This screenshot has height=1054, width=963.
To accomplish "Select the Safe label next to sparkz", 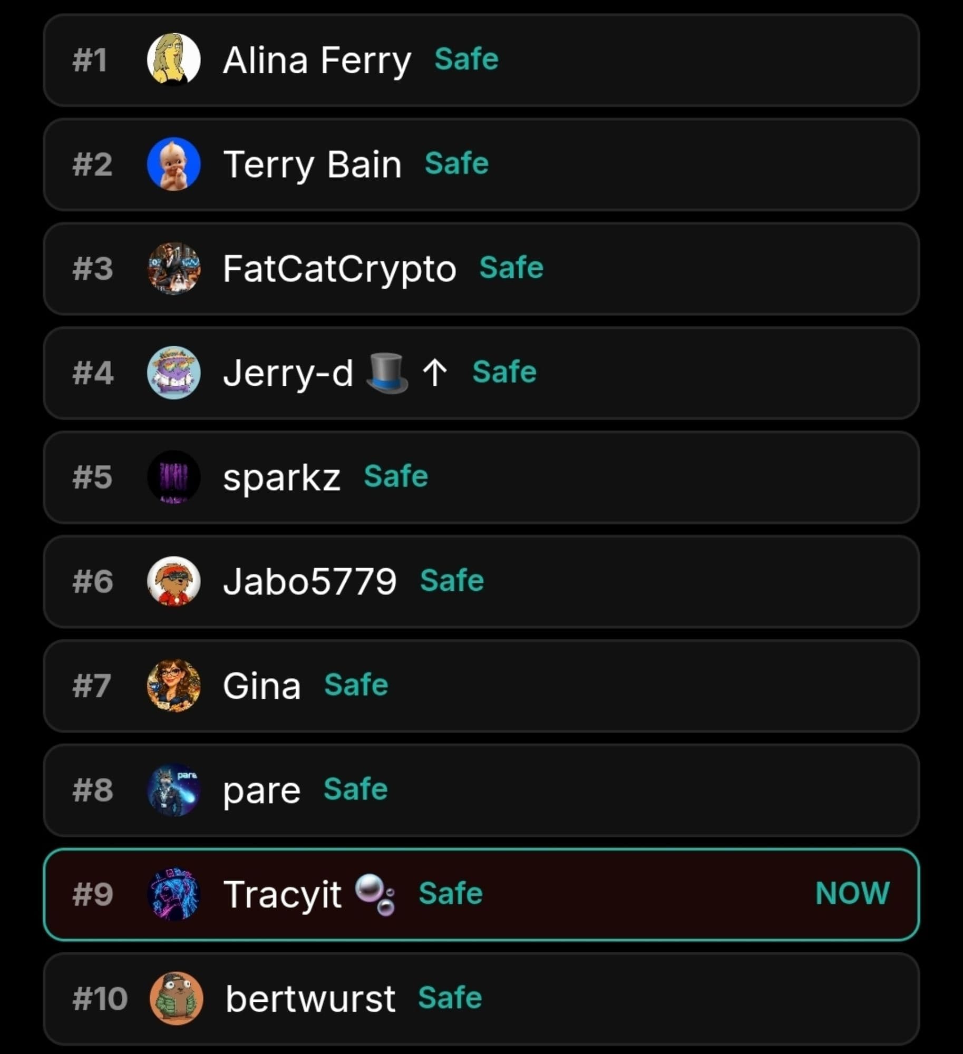I will pos(396,476).
